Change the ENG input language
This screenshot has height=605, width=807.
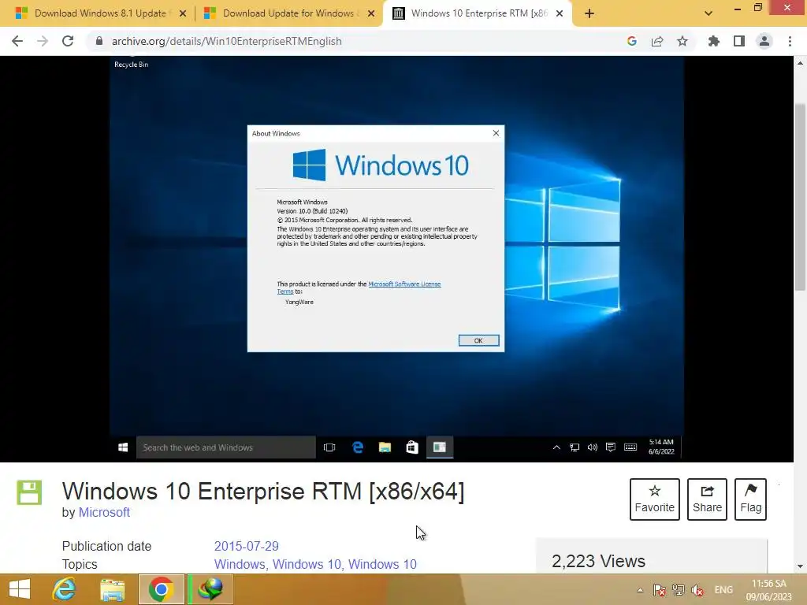tap(723, 590)
